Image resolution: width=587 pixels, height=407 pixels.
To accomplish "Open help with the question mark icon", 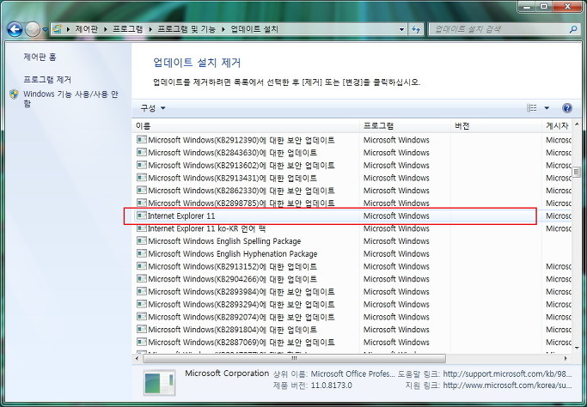I will coord(566,108).
